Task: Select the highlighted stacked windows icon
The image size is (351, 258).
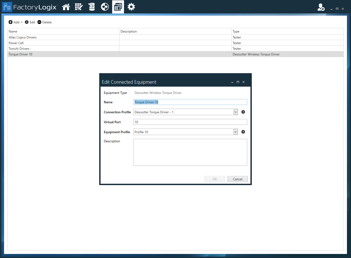Action: coord(118,7)
